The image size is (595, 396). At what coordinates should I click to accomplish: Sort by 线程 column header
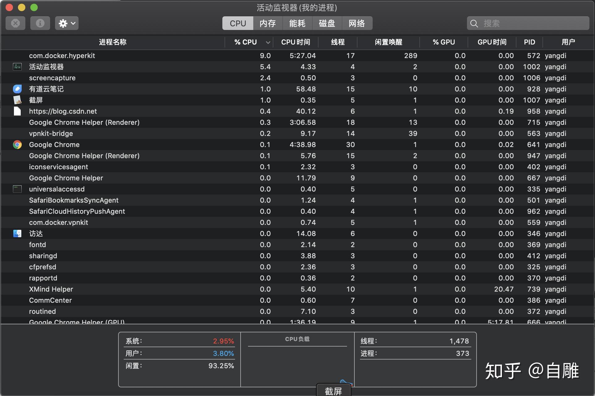pos(338,42)
